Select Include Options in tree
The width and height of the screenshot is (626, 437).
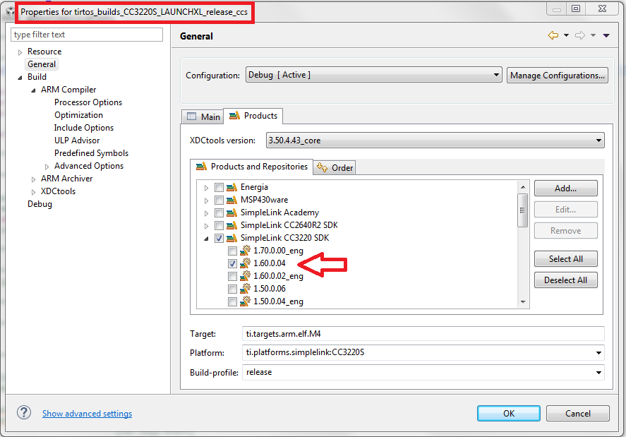tap(84, 128)
